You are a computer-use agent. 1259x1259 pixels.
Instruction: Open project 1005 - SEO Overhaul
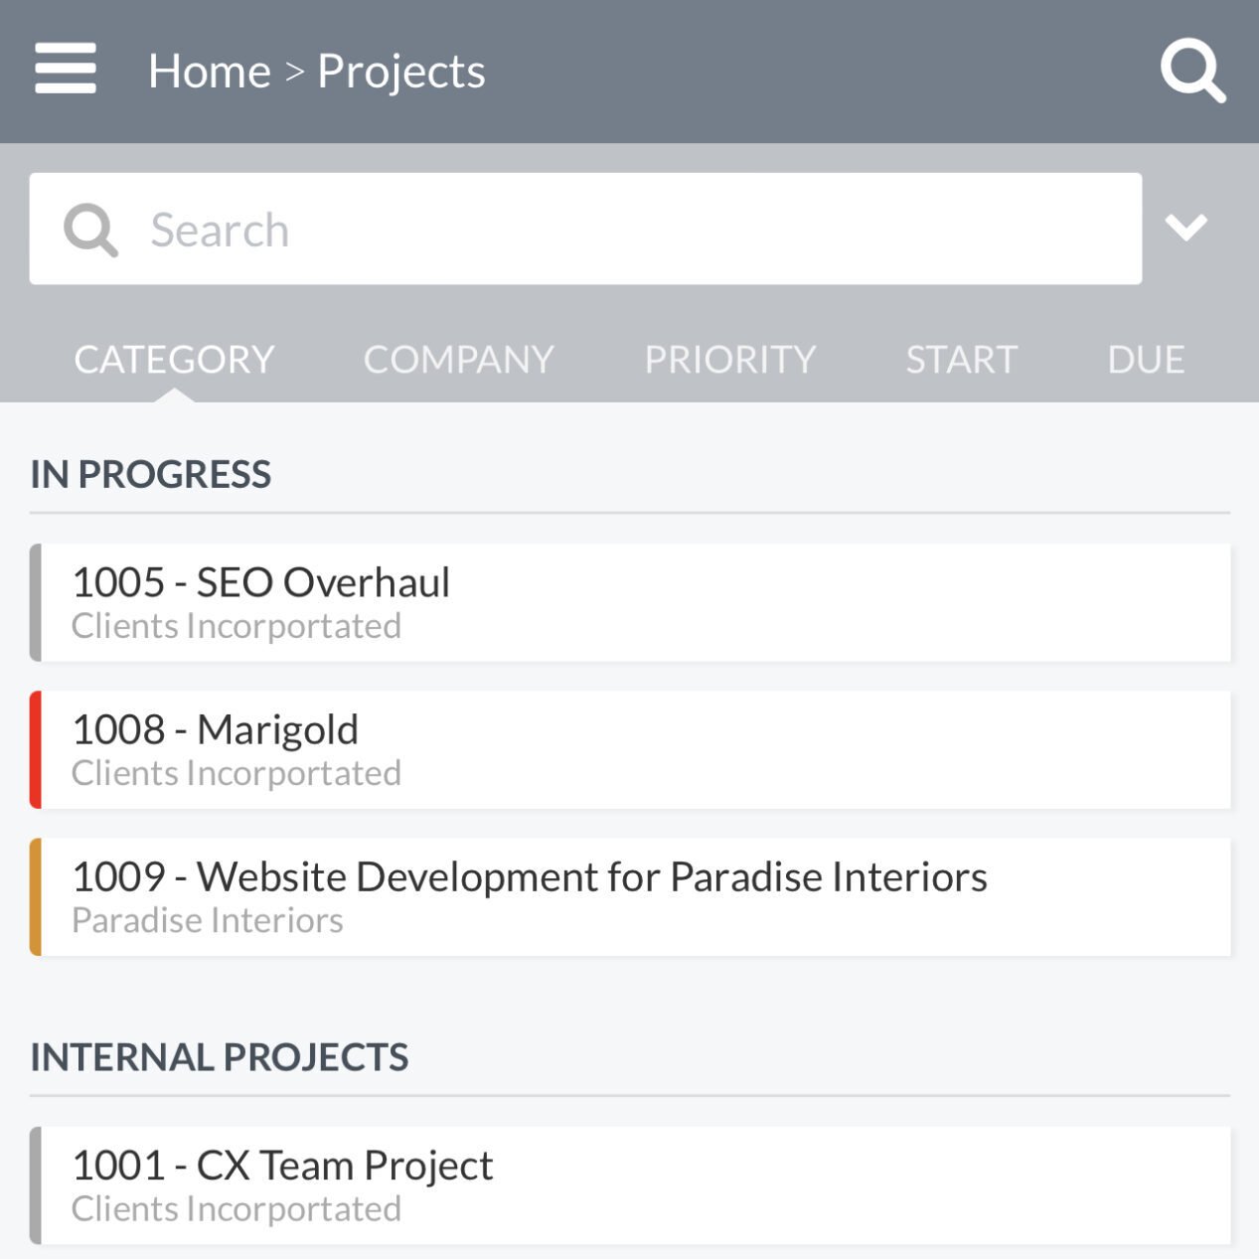click(630, 602)
